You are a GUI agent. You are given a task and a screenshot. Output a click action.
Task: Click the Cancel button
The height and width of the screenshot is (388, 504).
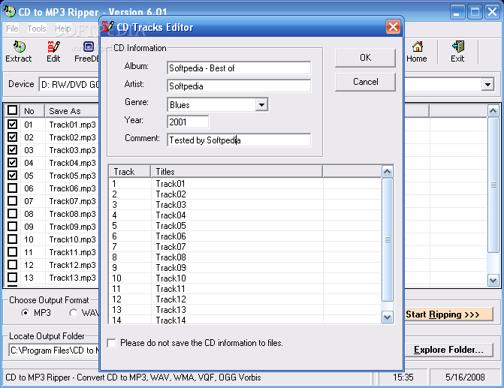coord(365,82)
